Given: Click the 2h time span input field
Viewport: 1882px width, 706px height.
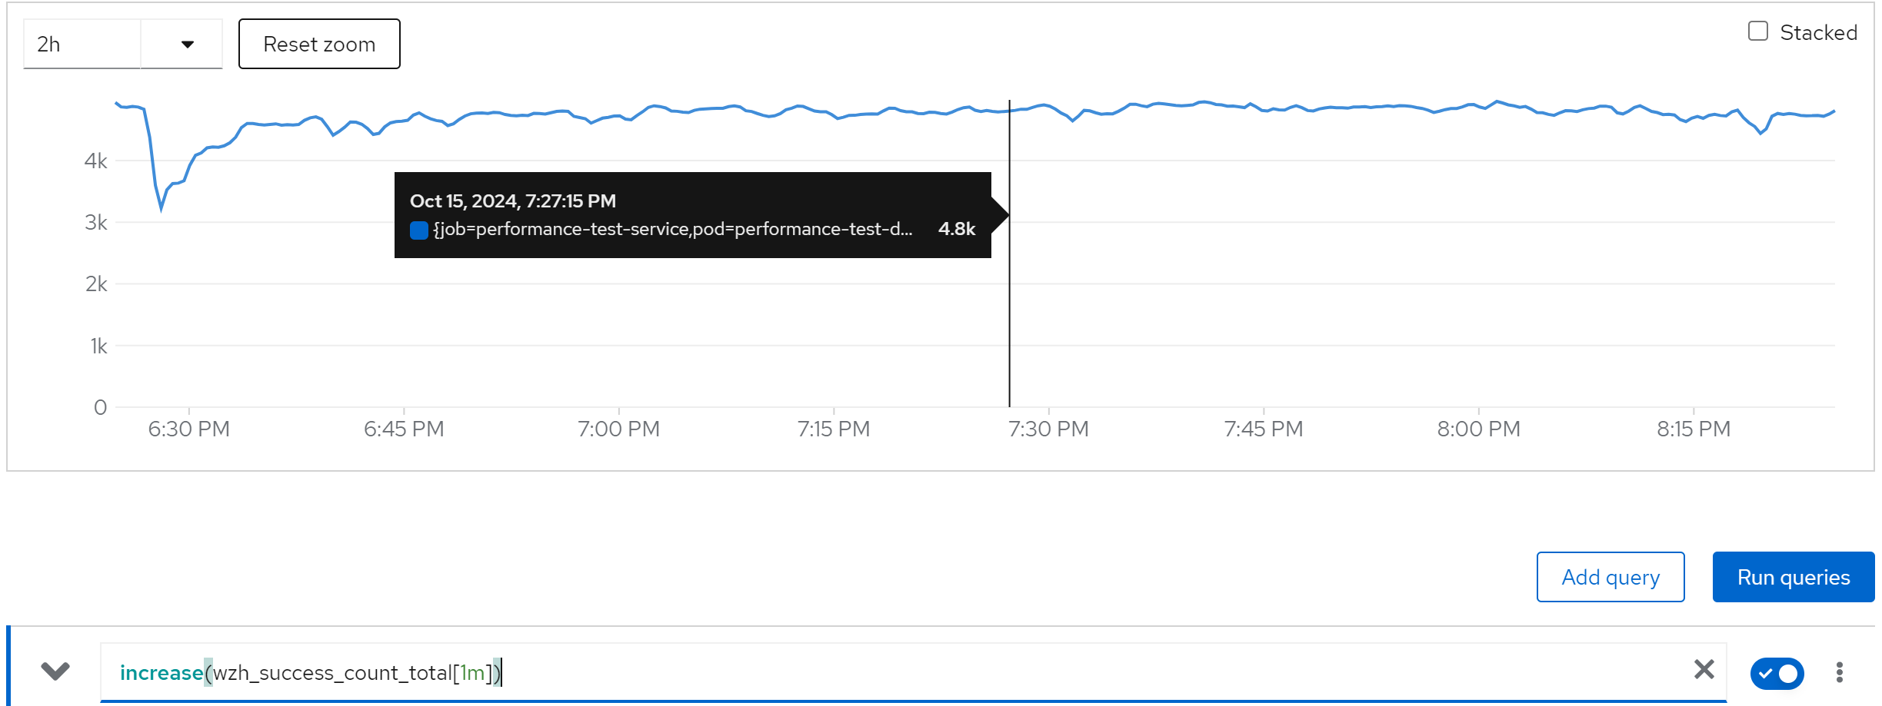Looking at the screenshot, I should (x=82, y=45).
